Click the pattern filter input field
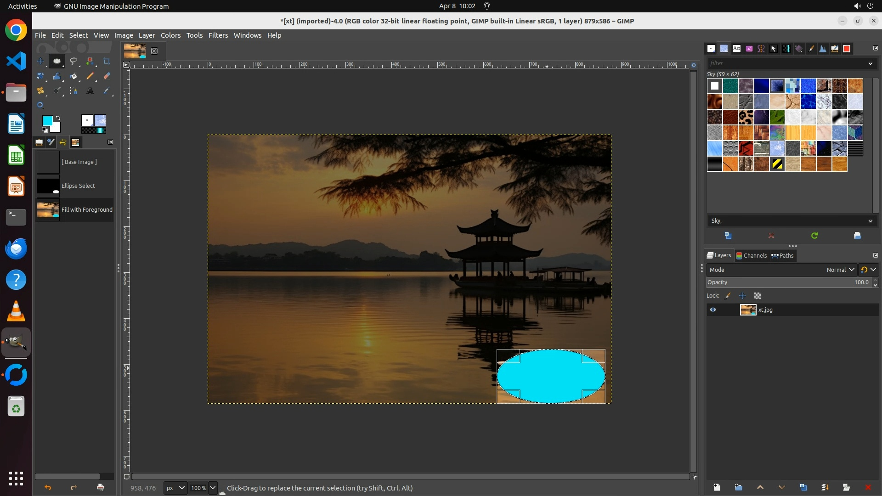The image size is (882, 496). coord(786,63)
